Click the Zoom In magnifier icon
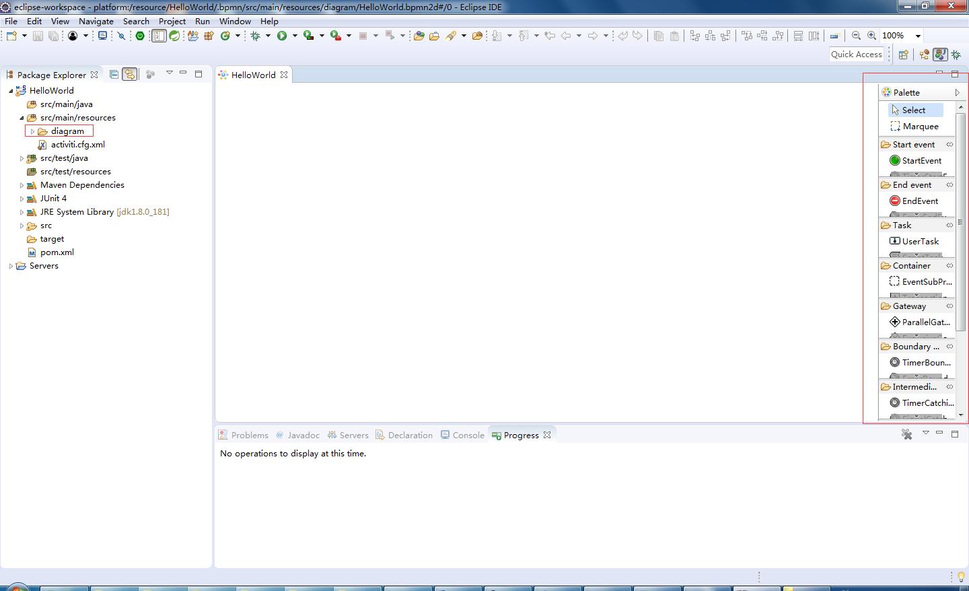Viewport: 969px width, 591px height. click(x=872, y=36)
